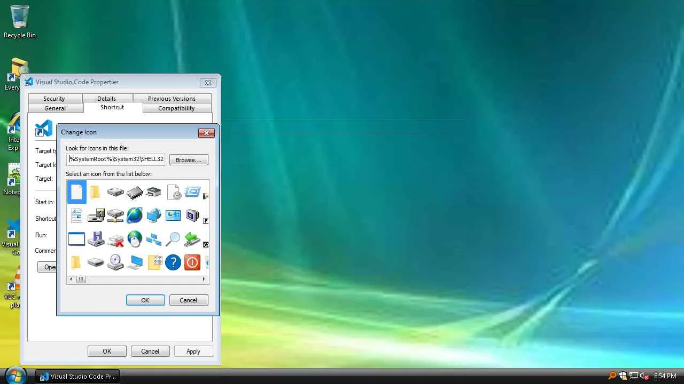The height and width of the screenshot is (384, 684).
Task: Choose the hard drive icon next to the memory chip
Action: (115, 192)
